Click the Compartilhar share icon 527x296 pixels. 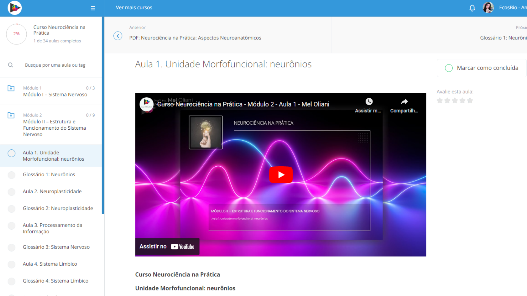404,102
